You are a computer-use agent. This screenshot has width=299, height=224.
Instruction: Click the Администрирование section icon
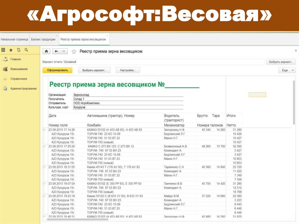(5, 88)
